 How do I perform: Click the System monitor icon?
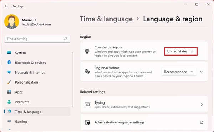tap(9, 53)
